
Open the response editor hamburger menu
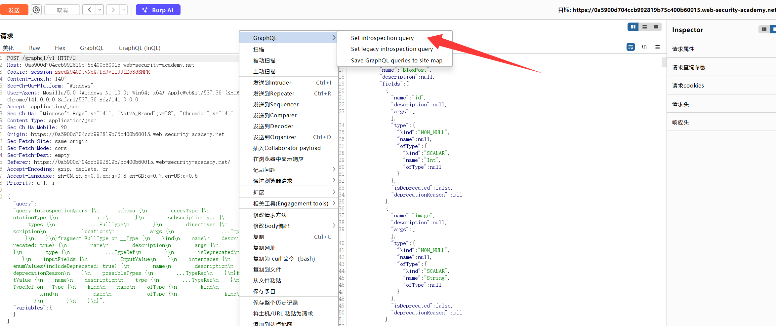click(x=658, y=47)
